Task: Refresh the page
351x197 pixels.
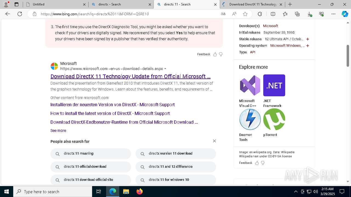Action: [20, 14]
